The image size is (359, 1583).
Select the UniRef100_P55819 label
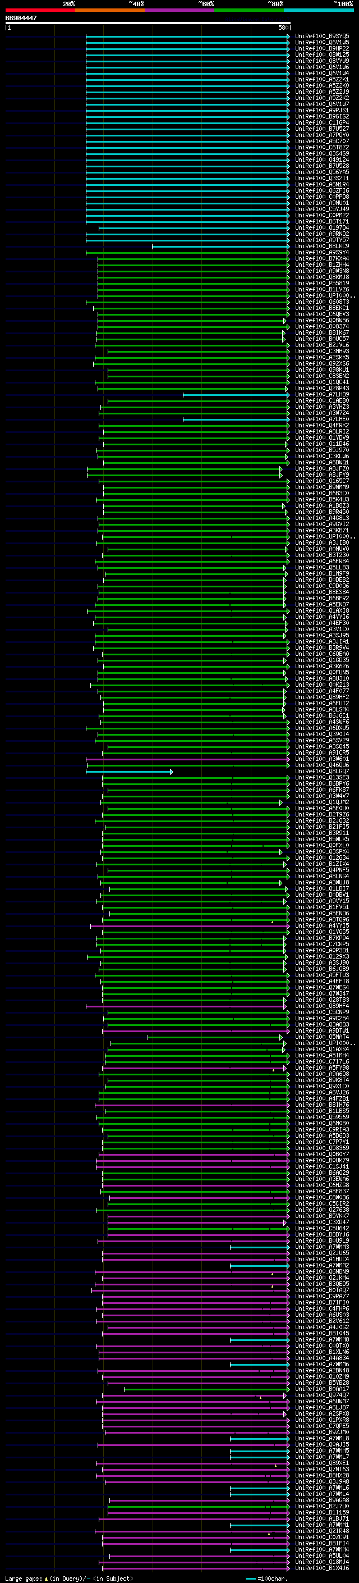pyautogui.click(x=322, y=283)
